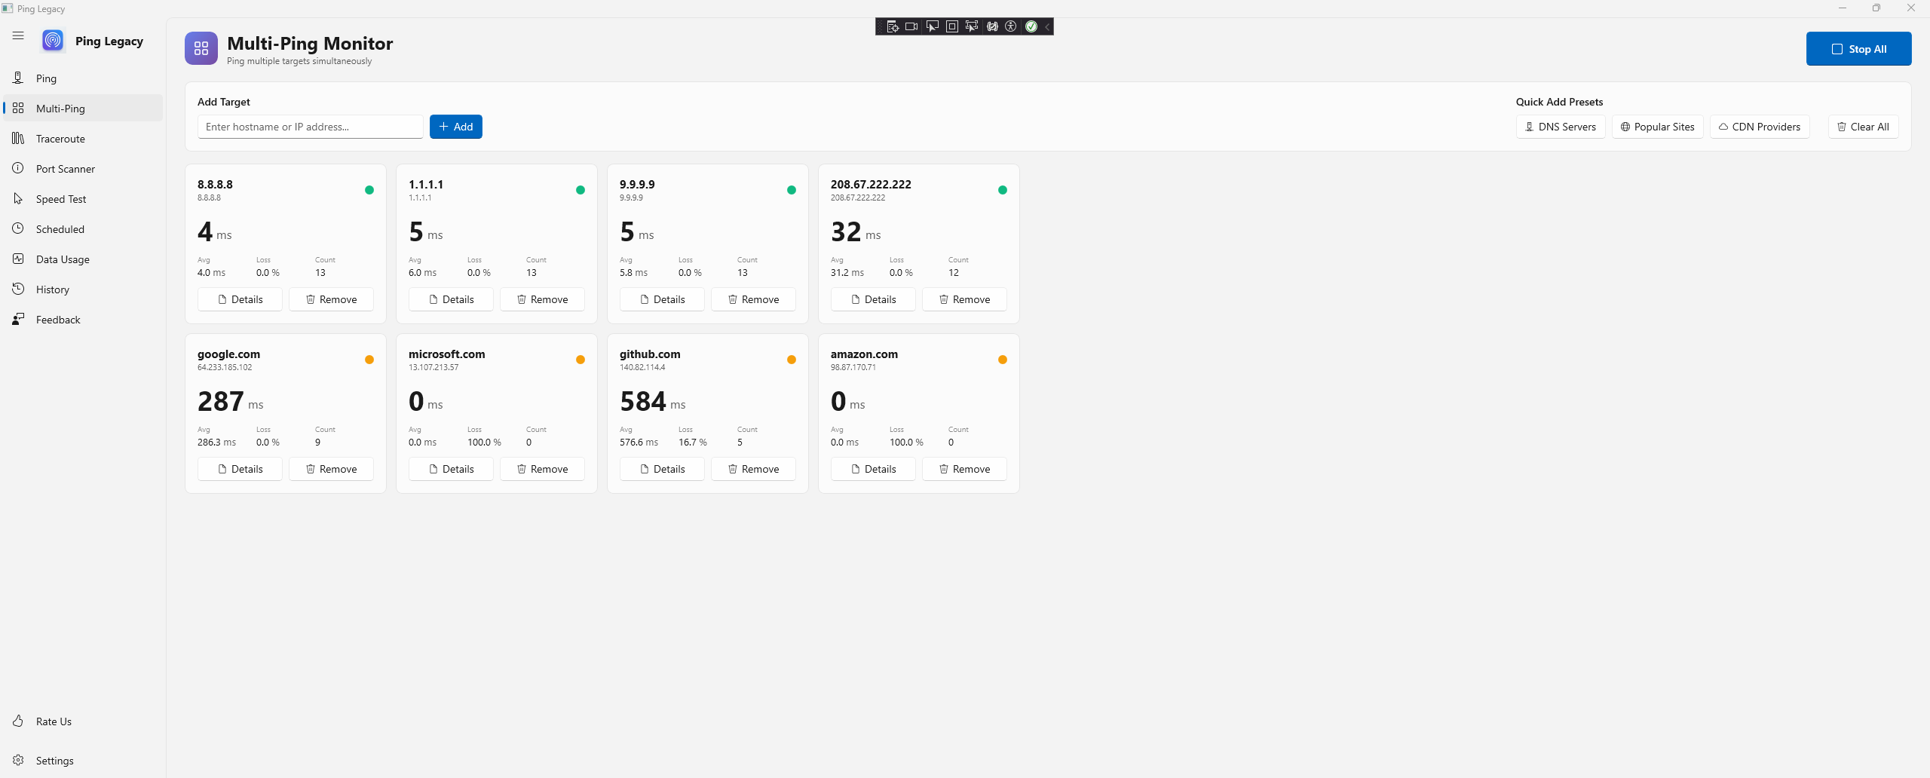Remove the google.com target

coord(331,469)
